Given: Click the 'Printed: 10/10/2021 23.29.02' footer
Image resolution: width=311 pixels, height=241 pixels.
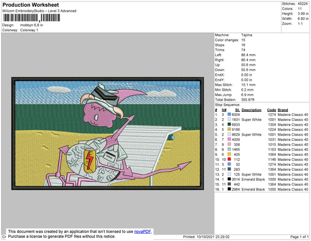Looking at the screenshot, I should coord(206,237).
